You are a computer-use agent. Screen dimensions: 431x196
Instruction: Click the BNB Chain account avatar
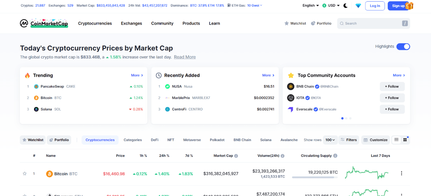pos(291,86)
